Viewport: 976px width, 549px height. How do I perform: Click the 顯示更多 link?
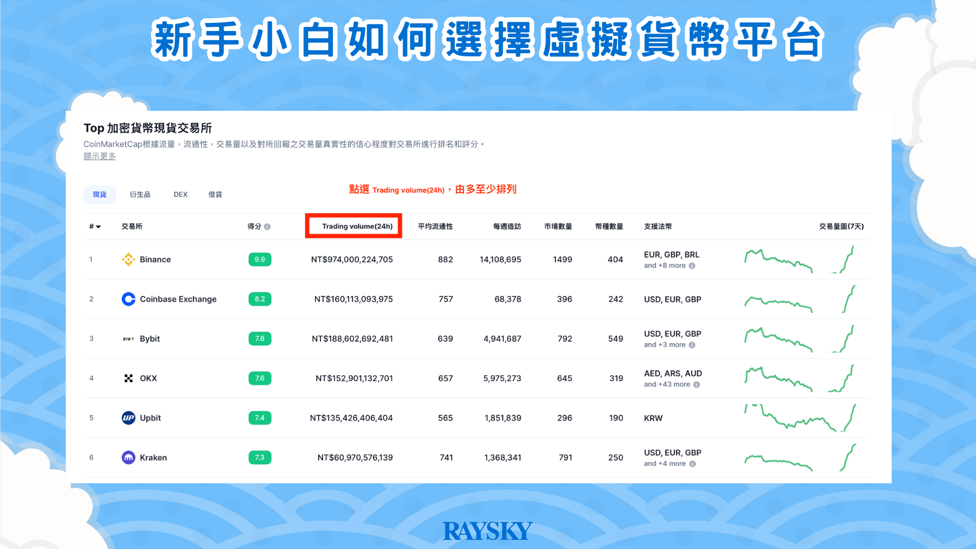coord(100,156)
